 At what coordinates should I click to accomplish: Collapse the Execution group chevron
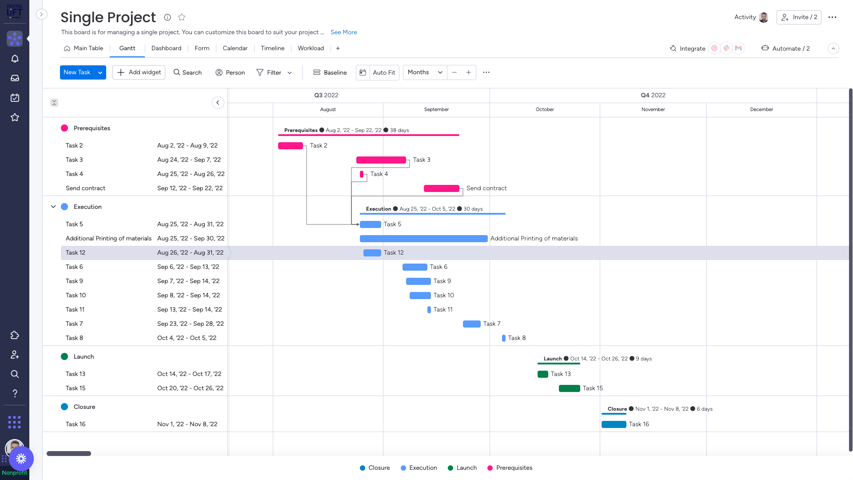coord(53,206)
